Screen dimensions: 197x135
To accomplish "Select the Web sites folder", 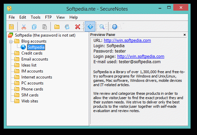I will click(x=30, y=101).
